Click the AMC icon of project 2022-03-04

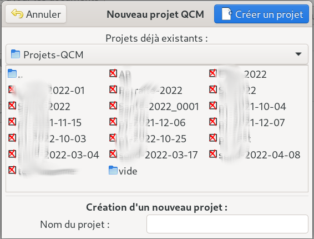(x=12, y=154)
